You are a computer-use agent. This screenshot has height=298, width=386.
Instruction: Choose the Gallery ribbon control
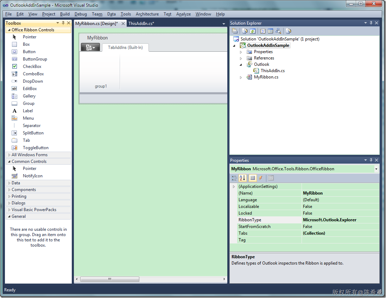(x=29, y=96)
